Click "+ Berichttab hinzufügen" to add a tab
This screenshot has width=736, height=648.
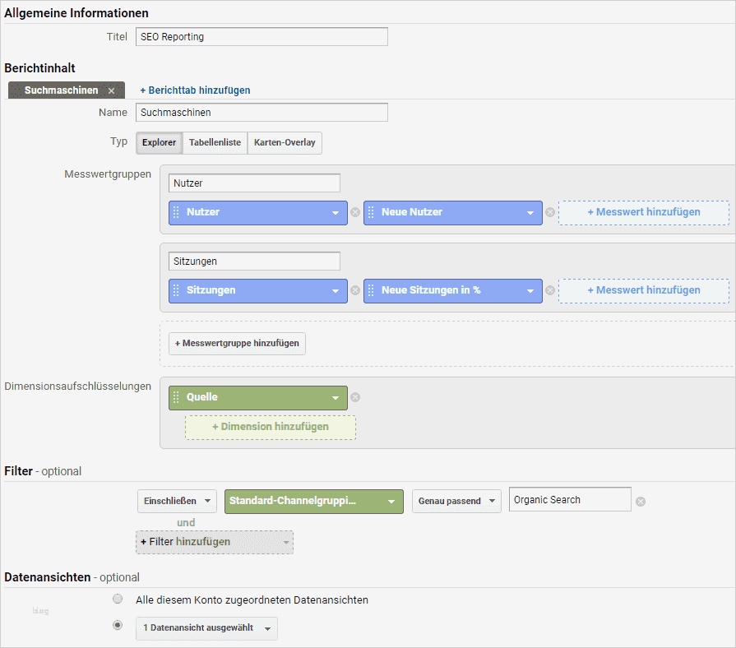point(195,90)
